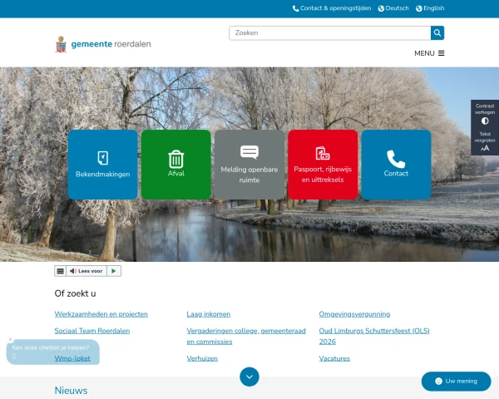Open Paspoort, rijbewijs en uittreksels tile
Viewport: 499px width, 399px height.
[x=323, y=165]
